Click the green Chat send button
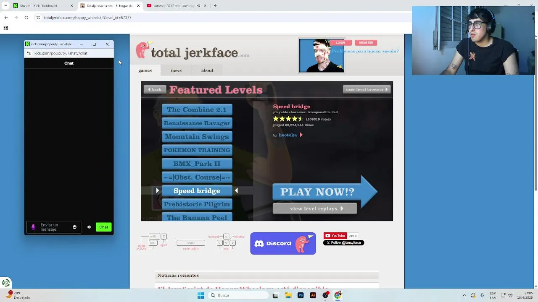The height and width of the screenshot is (302, 538). click(x=103, y=227)
